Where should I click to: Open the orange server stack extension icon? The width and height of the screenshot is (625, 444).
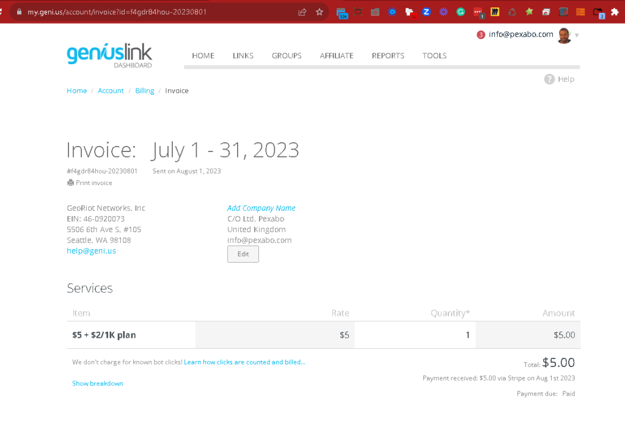click(x=581, y=12)
